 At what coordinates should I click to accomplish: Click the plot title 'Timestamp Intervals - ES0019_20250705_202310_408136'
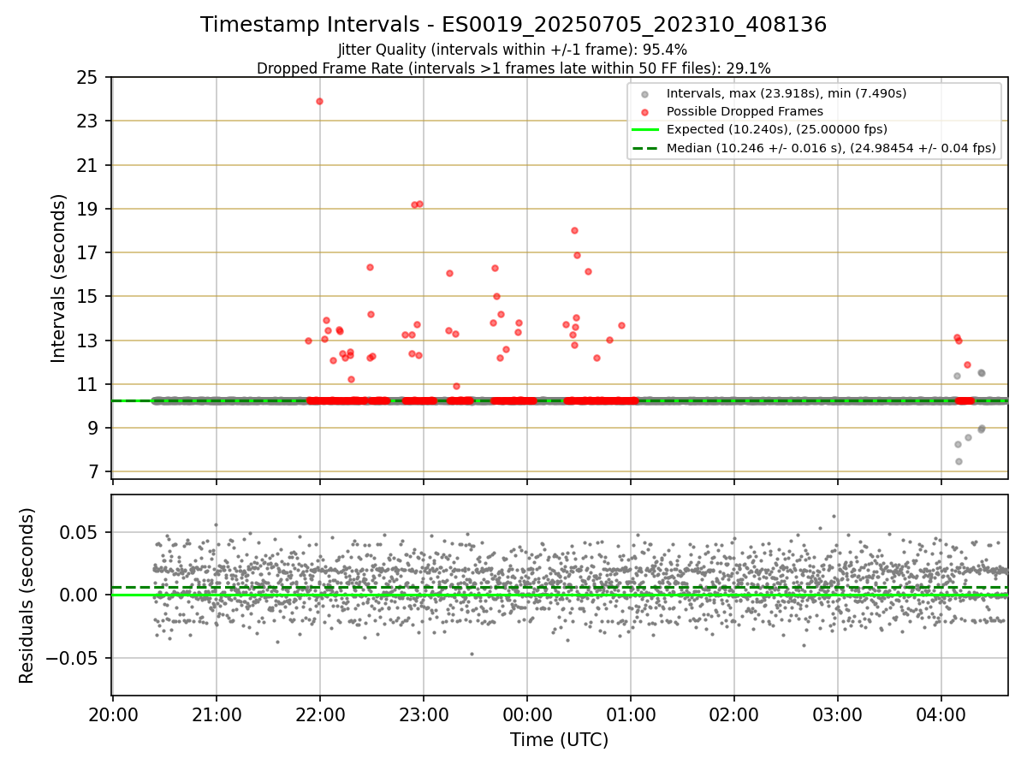[x=513, y=25]
